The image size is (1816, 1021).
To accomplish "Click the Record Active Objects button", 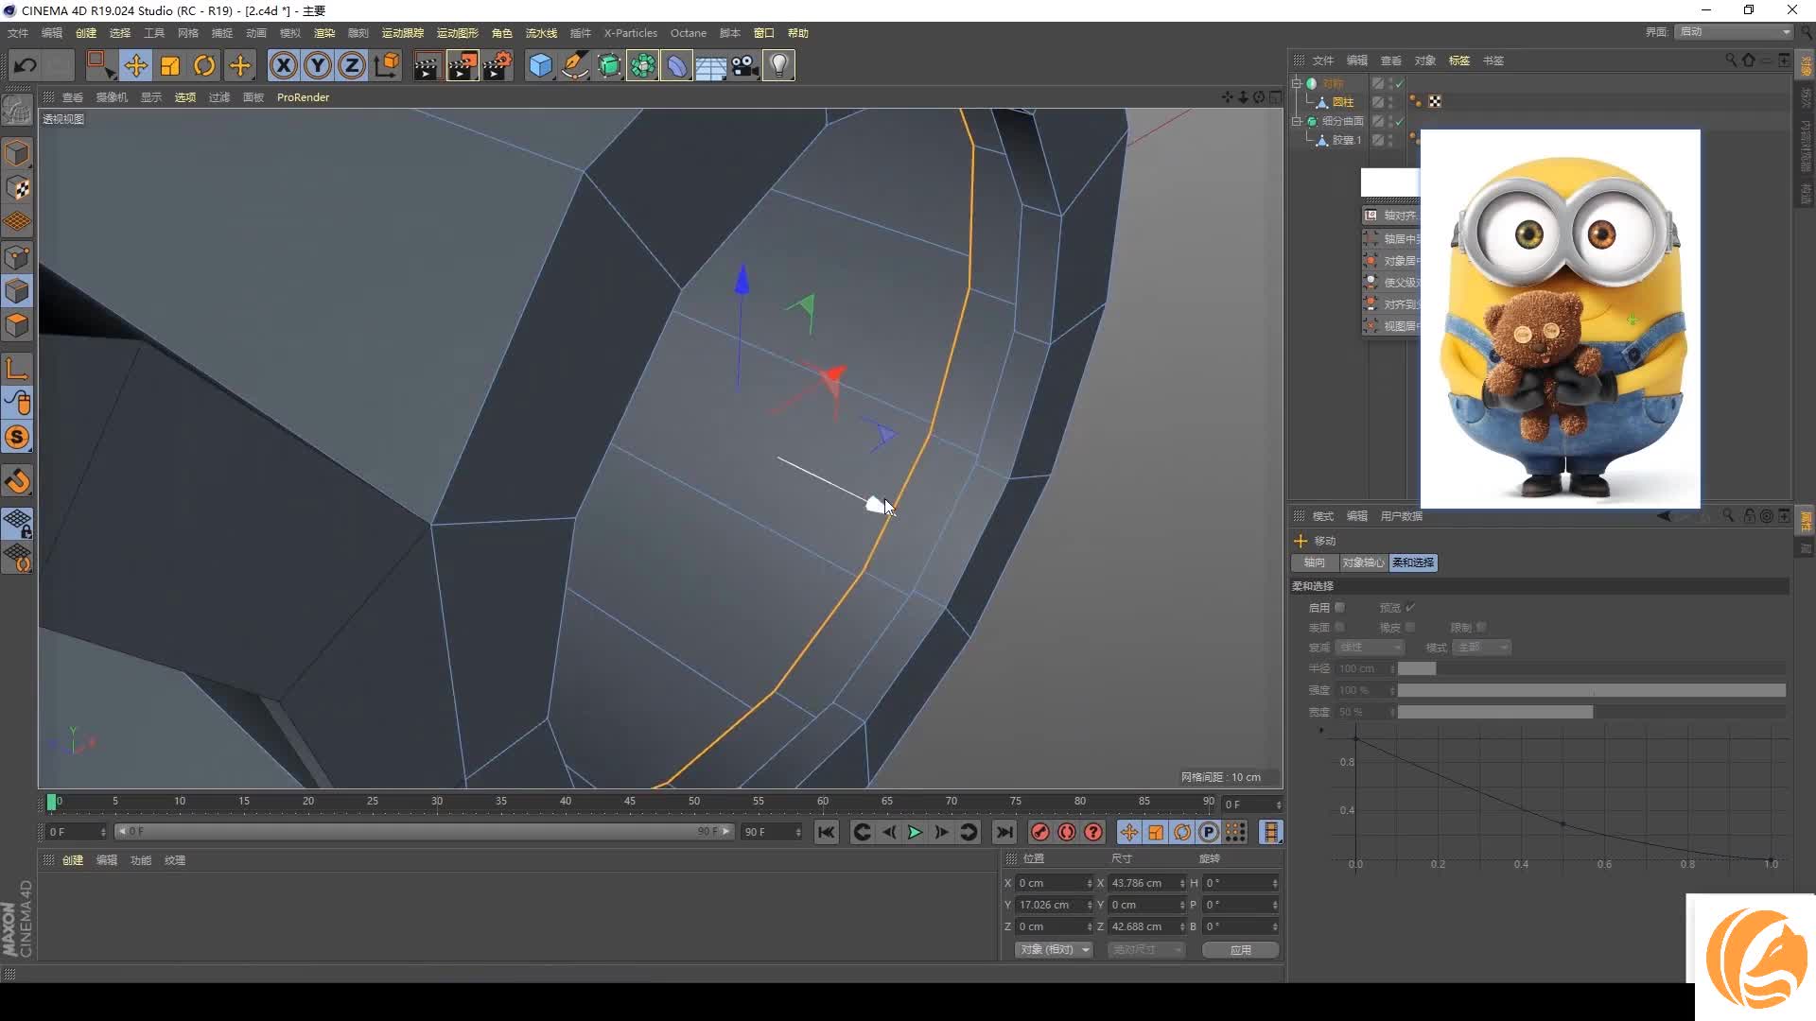I will click(1039, 832).
